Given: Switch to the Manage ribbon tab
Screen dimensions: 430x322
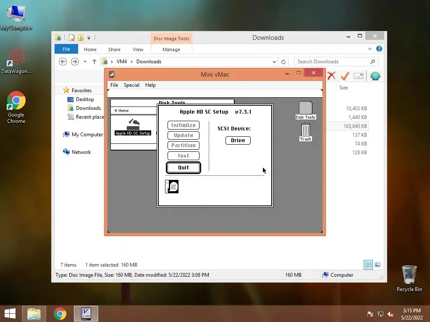Looking at the screenshot, I should 171,49.
